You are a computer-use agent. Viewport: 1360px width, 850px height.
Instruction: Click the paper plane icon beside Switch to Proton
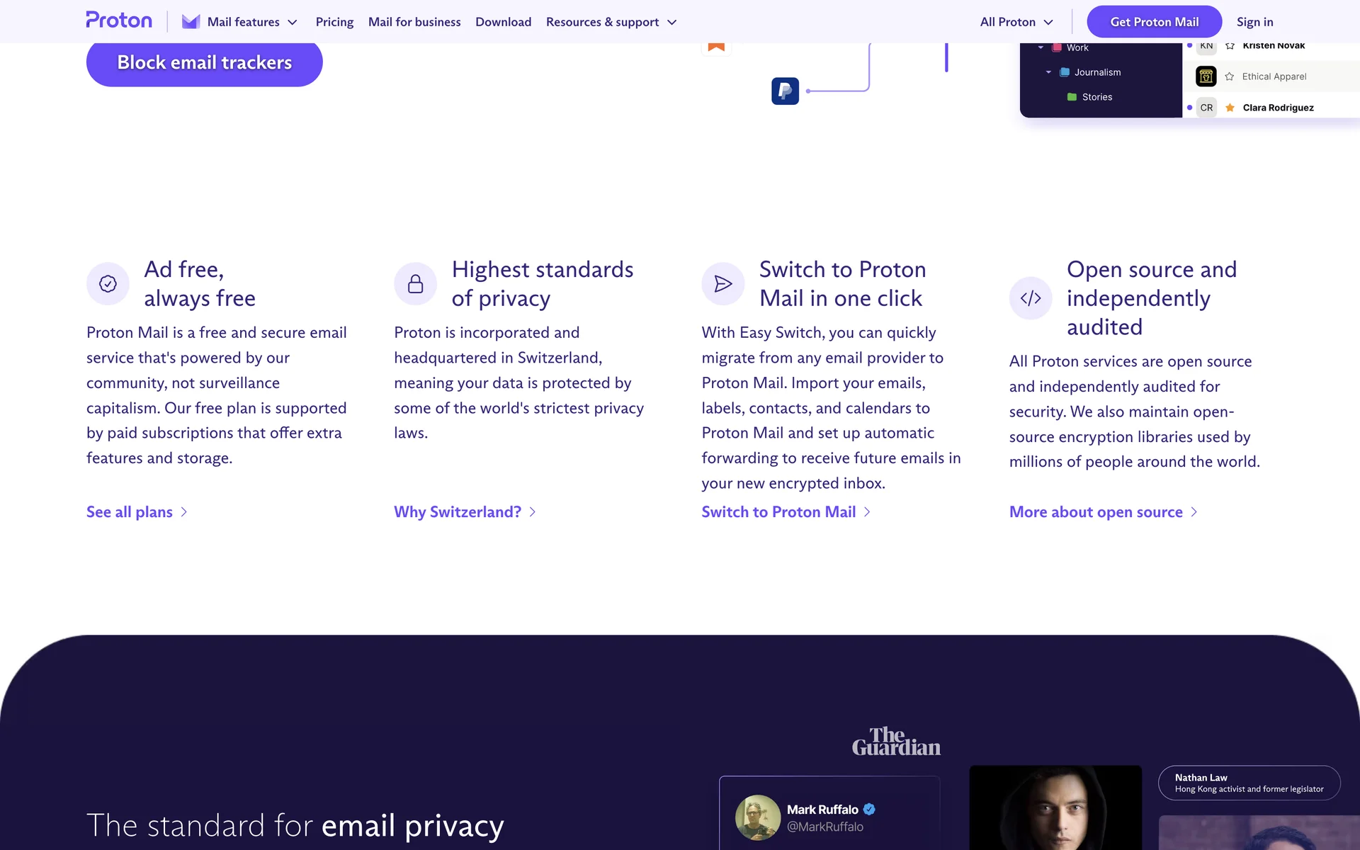(x=722, y=284)
